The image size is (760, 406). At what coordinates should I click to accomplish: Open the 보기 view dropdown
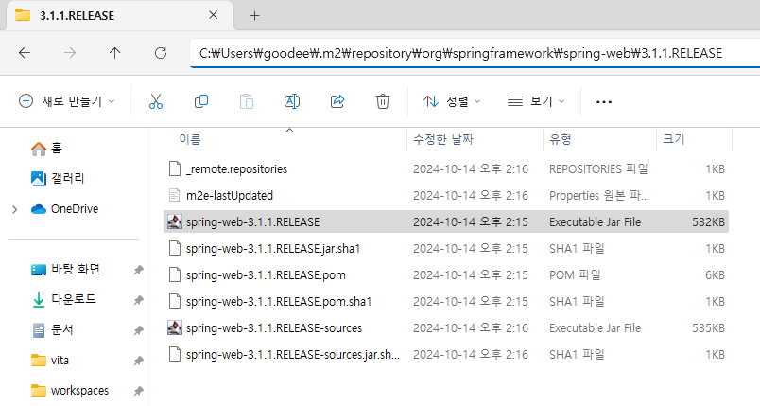(x=536, y=101)
